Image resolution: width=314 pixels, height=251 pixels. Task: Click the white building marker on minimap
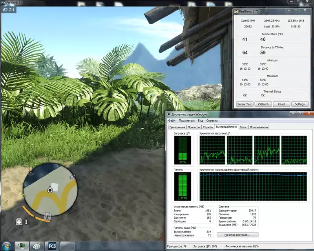[55, 187]
